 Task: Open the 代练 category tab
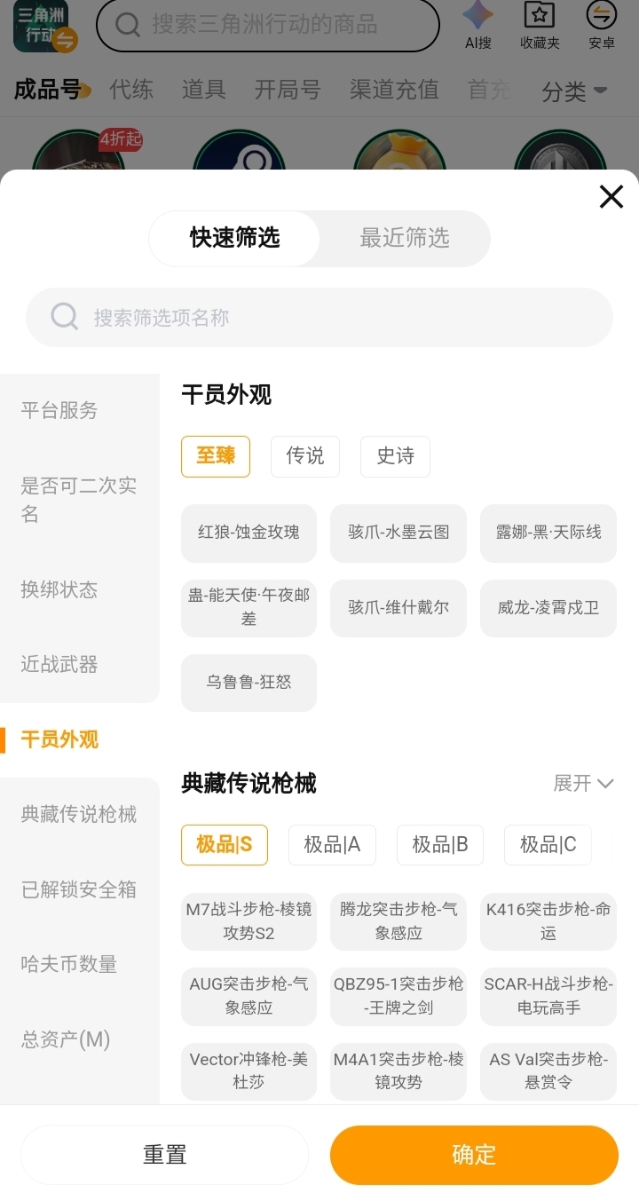point(131,90)
